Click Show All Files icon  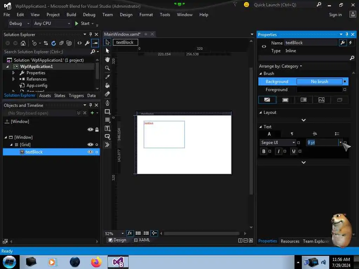[69, 43]
